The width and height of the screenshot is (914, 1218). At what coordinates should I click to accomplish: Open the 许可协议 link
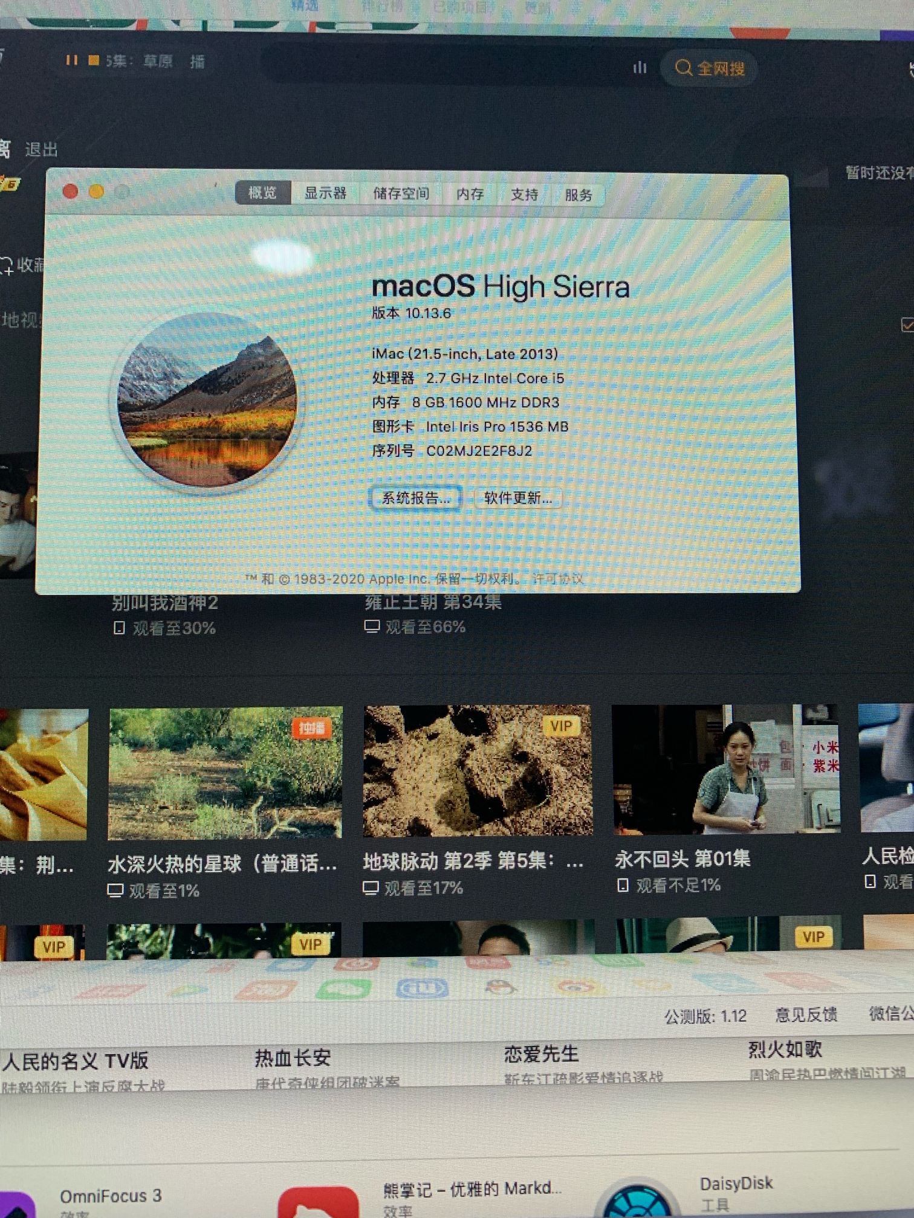click(x=557, y=579)
